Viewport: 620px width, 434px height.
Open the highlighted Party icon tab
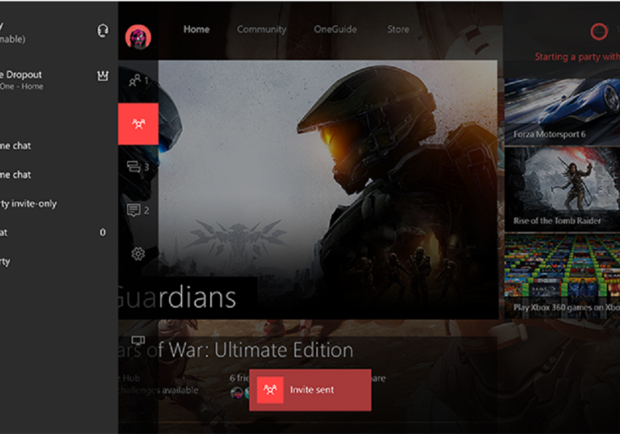[x=138, y=123]
